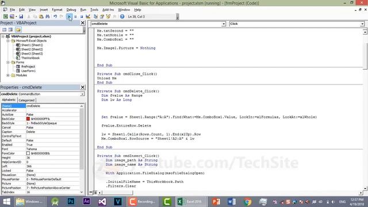368x207 pixels.
Task: Open the Click procedure dropdown above code
Action: click(x=362, y=24)
